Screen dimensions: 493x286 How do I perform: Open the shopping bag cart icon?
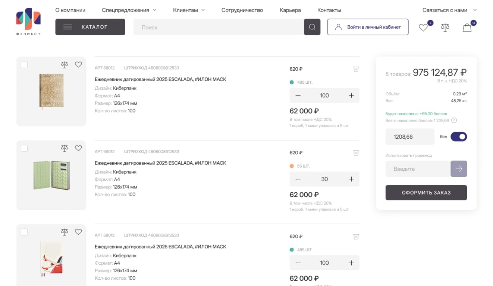(467, 28)
